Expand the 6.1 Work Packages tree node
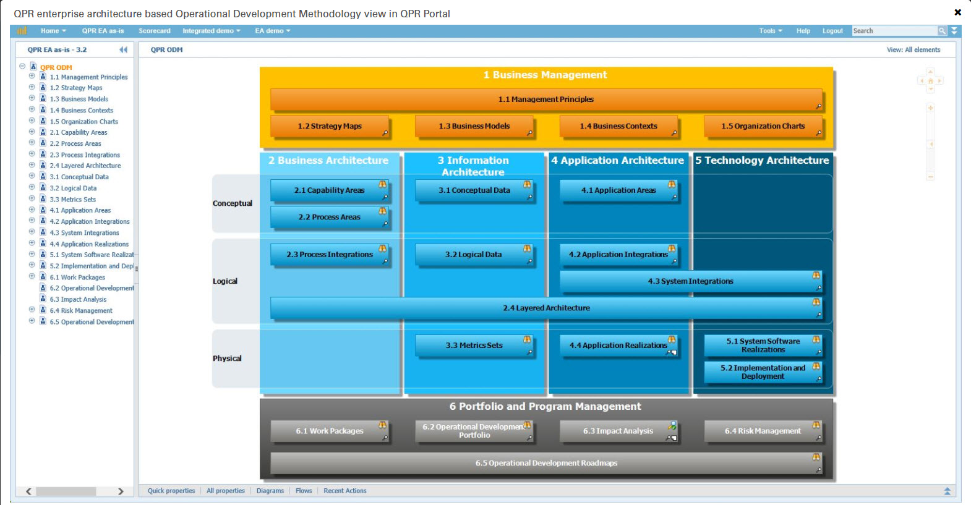971x505 pixels. pos(32,276)
